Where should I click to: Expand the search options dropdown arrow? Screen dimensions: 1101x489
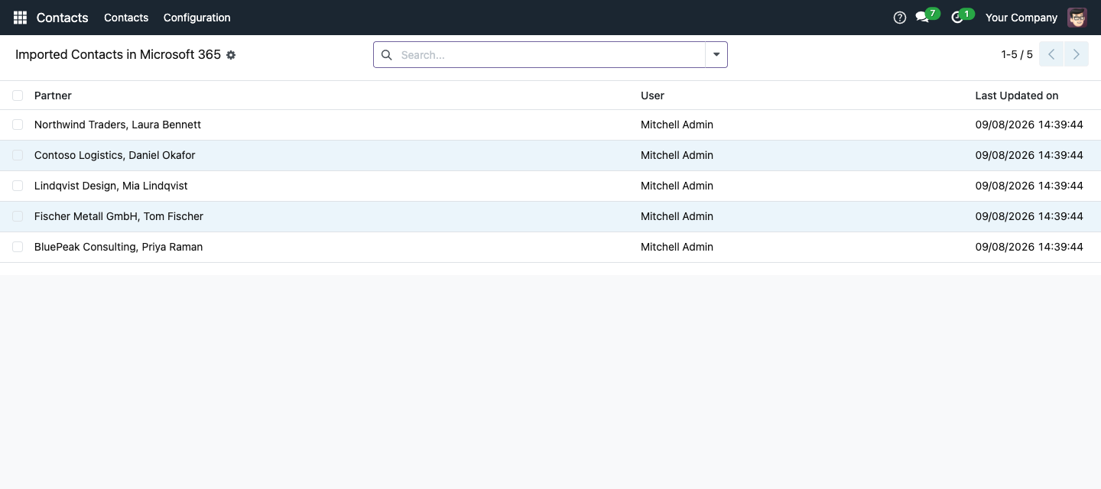tap(716, 55)
